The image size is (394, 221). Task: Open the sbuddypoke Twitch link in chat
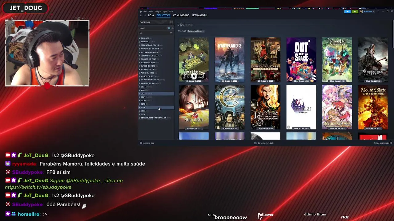click(x=38, y=187)
